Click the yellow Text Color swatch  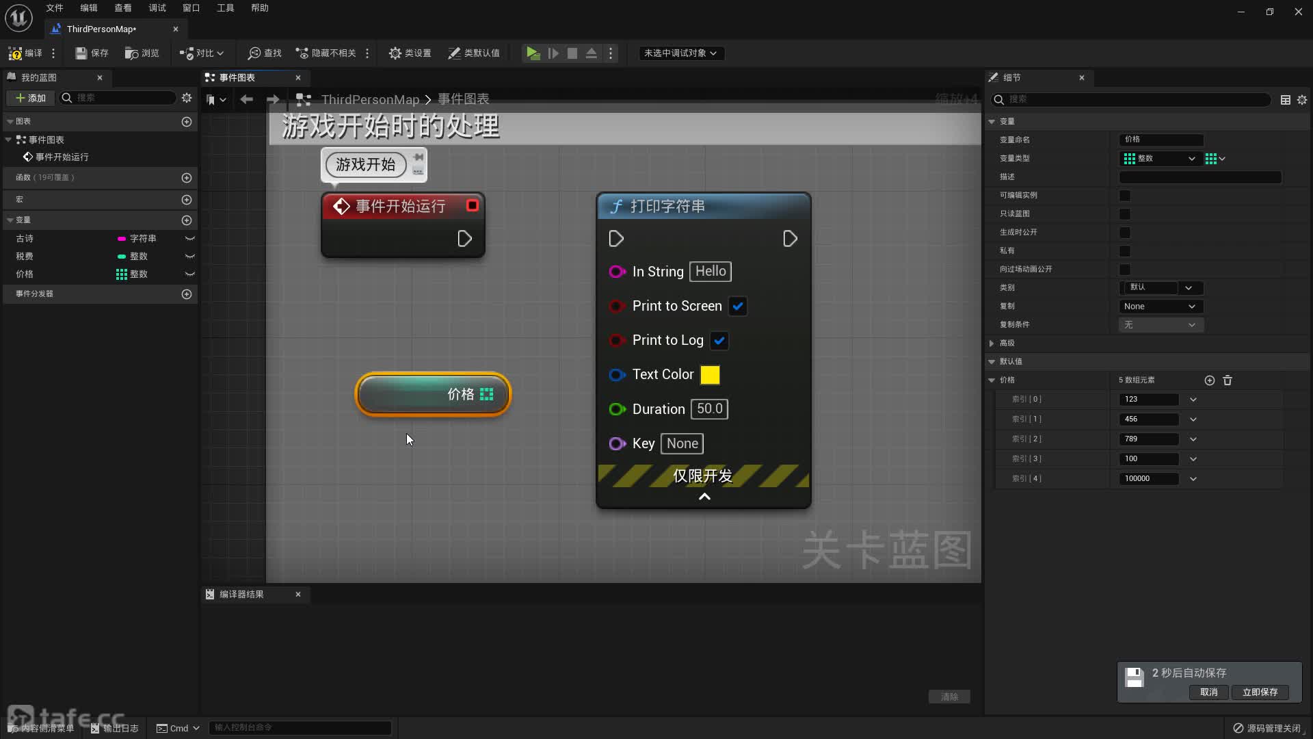710,374
